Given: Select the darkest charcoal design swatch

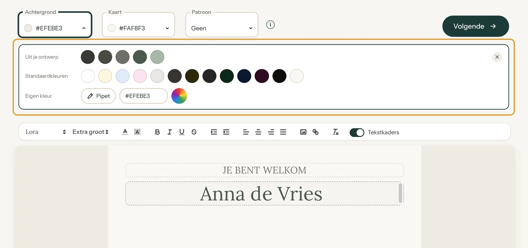Looking at the screenshot, I should point(88,57).
